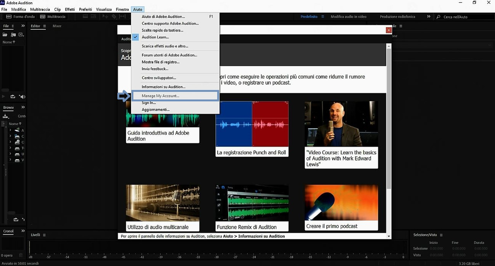Expand fifth tree row in Browser
The image size is (495, 266).
pos(10,154)
